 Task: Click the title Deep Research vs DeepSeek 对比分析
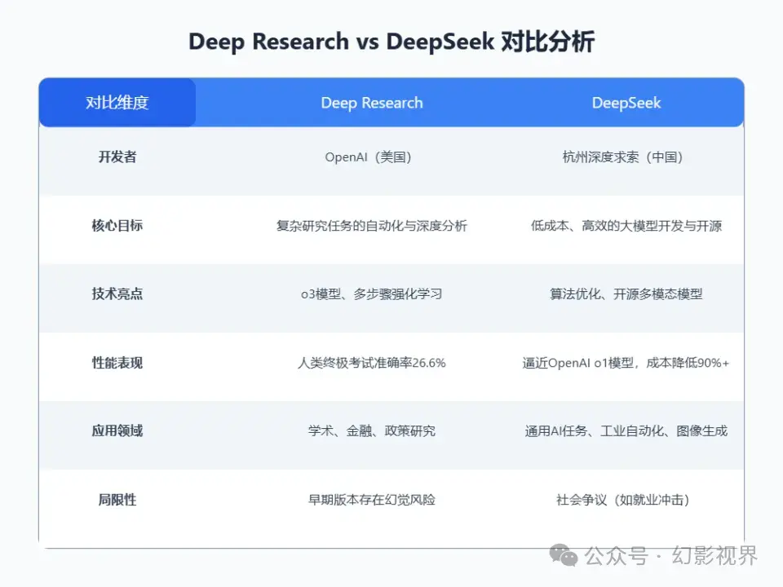point(391,41)
